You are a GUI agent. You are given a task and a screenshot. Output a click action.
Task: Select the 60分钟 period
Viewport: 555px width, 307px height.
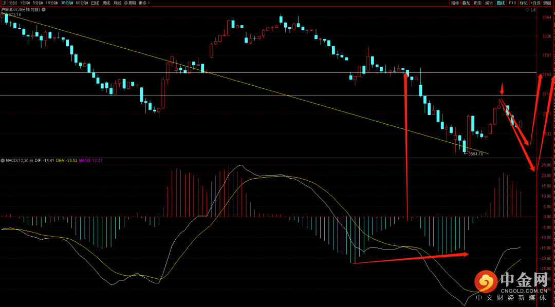coord(82,3)
